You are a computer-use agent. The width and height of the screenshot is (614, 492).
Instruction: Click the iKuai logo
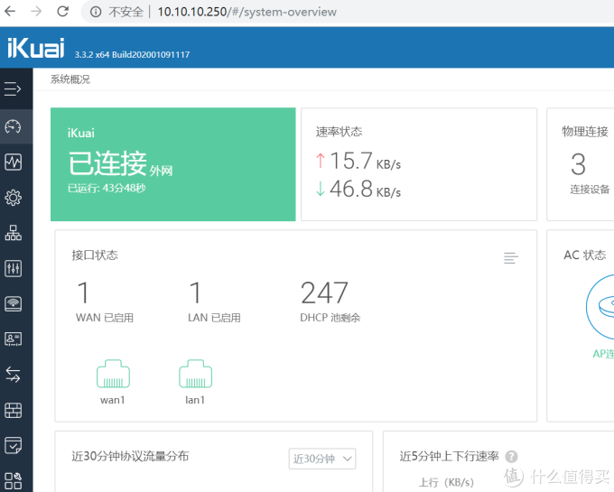pos(35,48)
